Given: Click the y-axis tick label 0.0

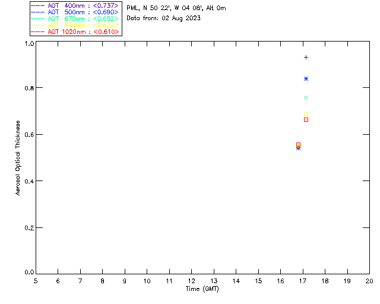Looking at the screenshot, I should (x=29, y=273).
